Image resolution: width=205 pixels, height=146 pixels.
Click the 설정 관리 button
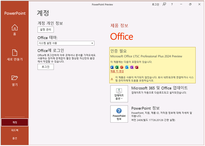[x=46, y=29]
